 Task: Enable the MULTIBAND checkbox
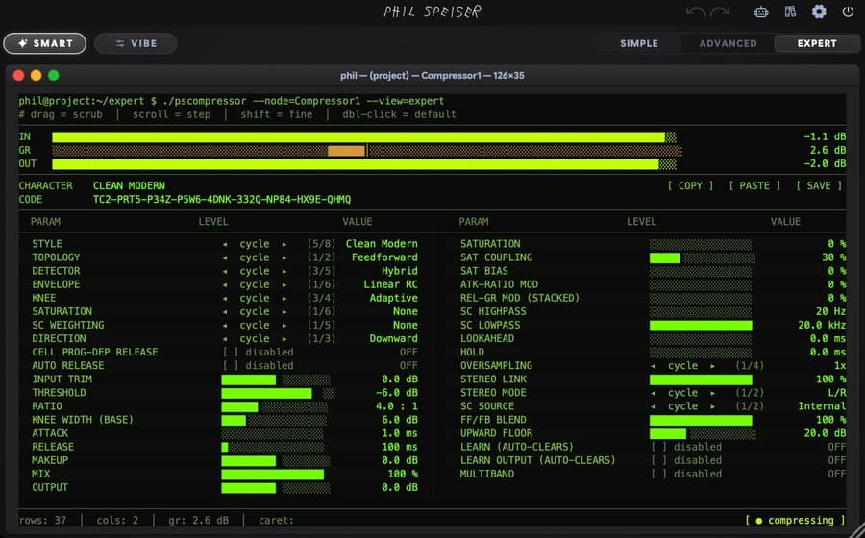point(658,474)
